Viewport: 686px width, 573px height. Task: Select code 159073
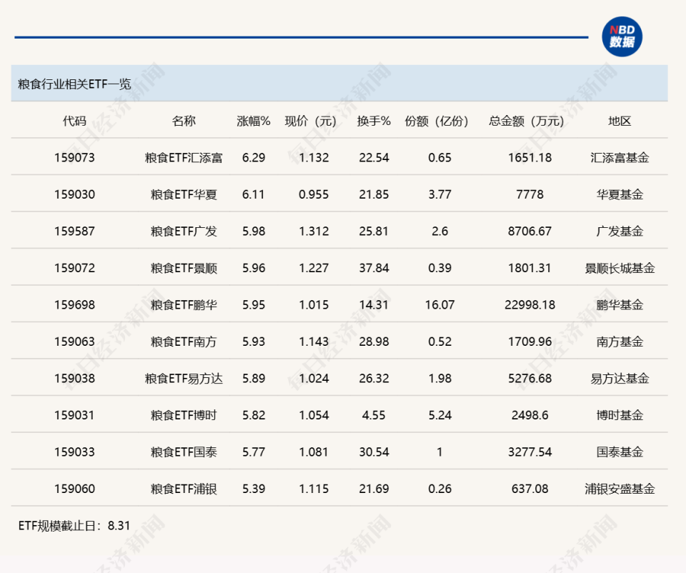pos(74,157)
